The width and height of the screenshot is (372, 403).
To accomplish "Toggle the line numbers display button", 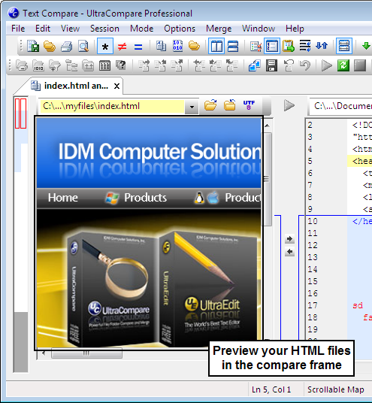I will click(272, 47).
